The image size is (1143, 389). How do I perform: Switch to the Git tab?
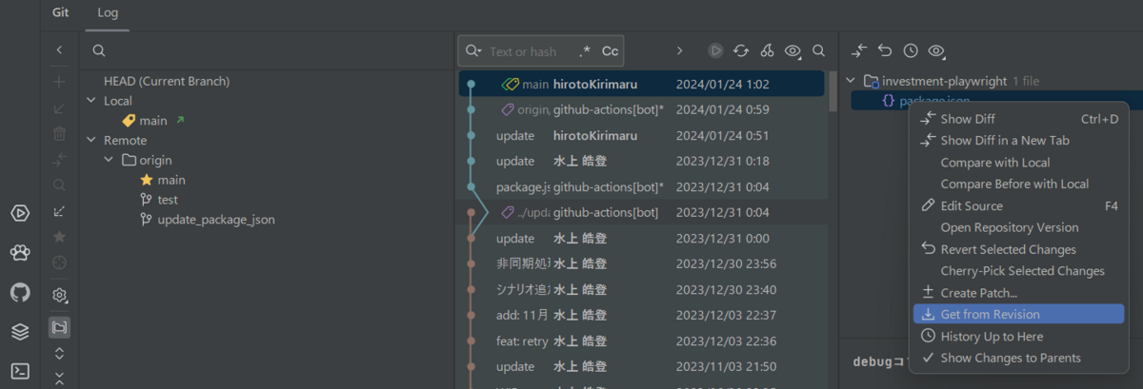point(61,13)
